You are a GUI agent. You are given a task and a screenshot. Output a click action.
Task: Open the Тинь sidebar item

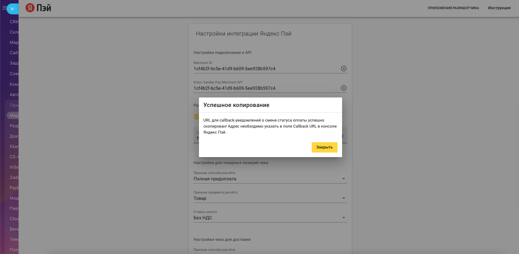tap(14, 239)
